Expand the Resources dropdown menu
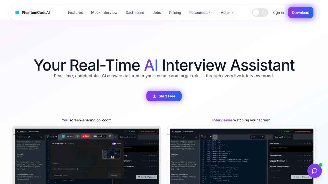 click(x=200, y=13)
